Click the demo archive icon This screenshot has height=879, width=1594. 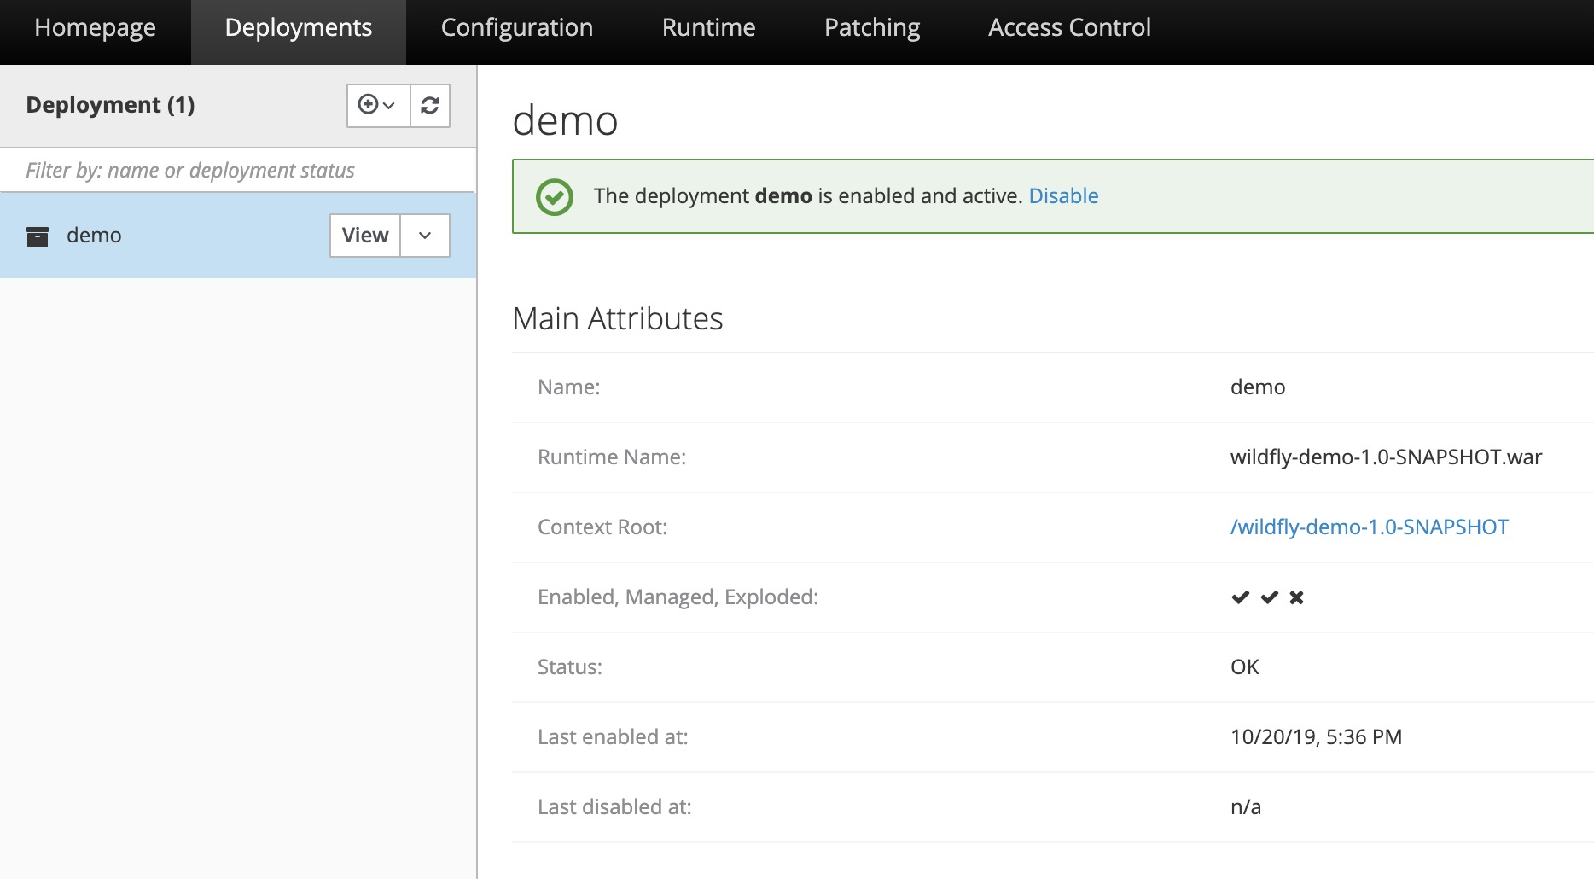click(38, 236)
